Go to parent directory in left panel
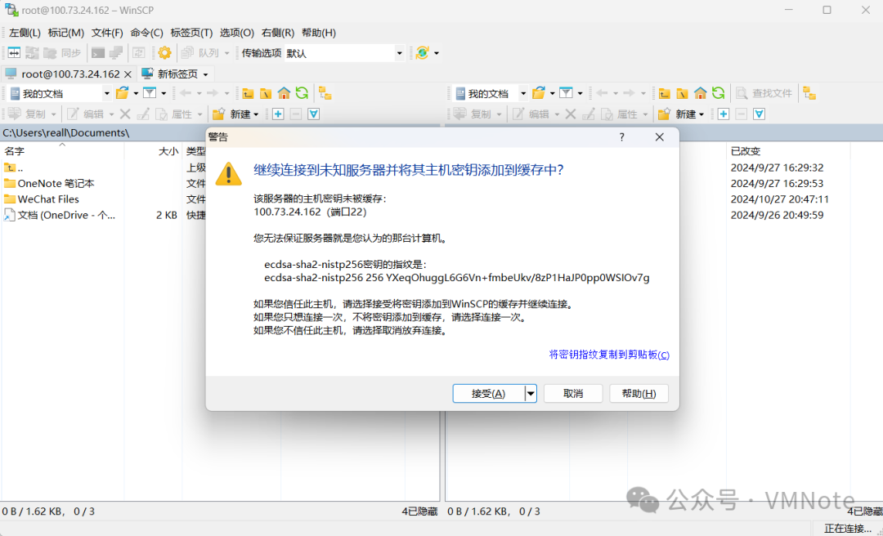Screen dimensions: 883x536 pos(248,93)
